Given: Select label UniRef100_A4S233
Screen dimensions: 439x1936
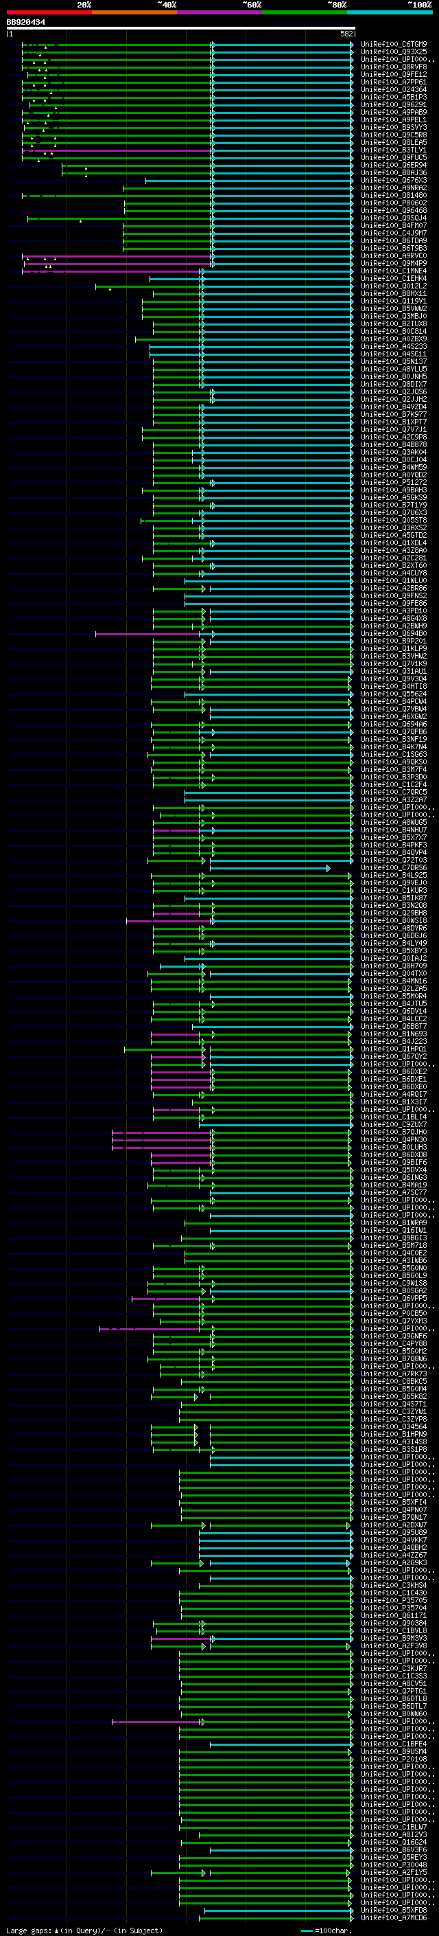Looking at the screenshot, I should (x=394, y=346).
